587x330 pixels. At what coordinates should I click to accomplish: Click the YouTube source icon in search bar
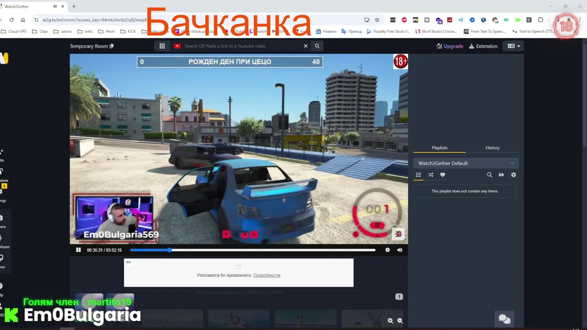(177, 46)
